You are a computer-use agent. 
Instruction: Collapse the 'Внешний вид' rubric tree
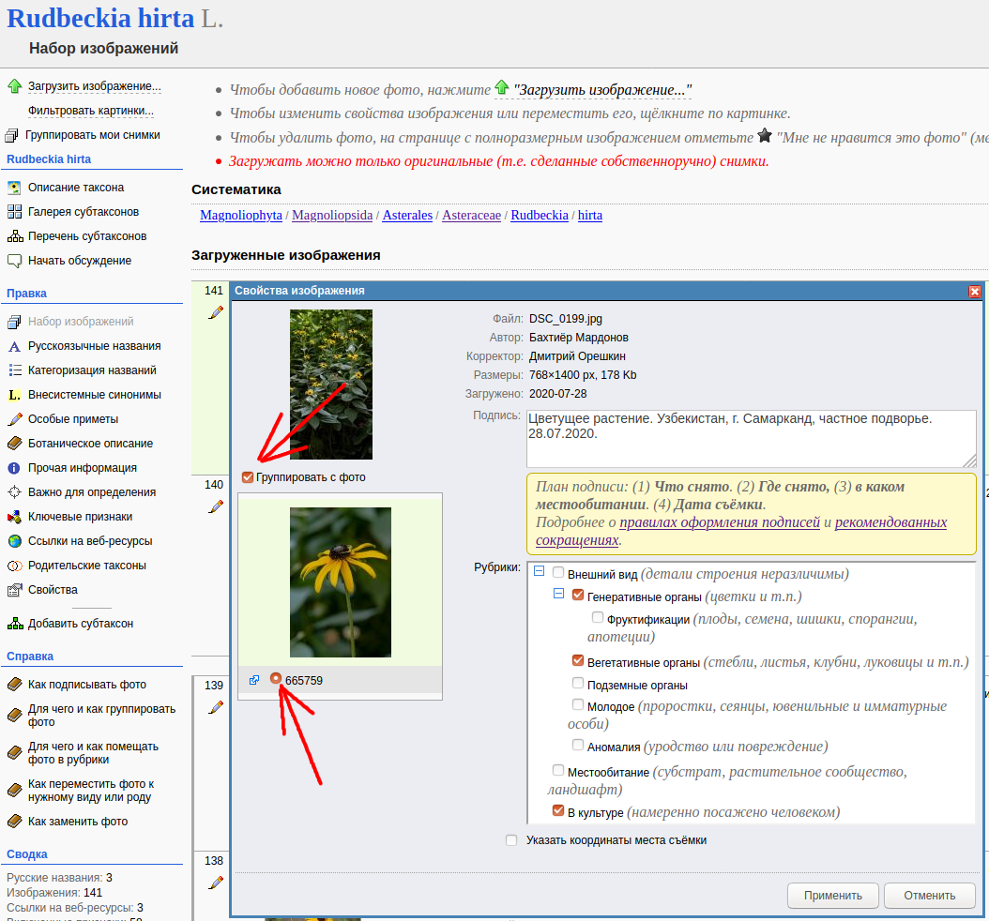(x=539, y=572)
